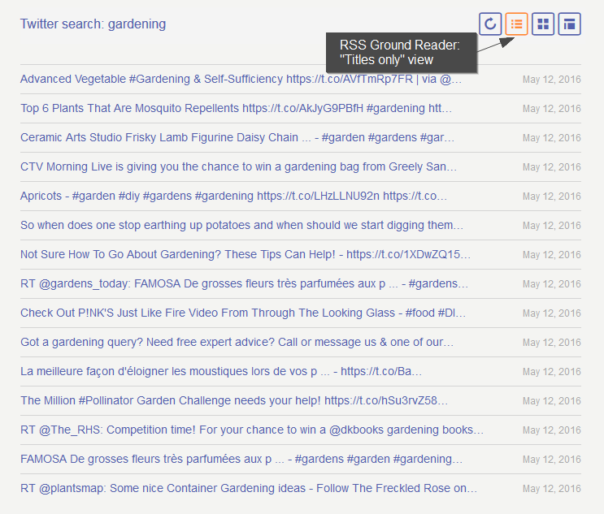Click the date next to Advanced Vegetable tweet
This screenshot has width=604, height=514.
tap(552, 80)
